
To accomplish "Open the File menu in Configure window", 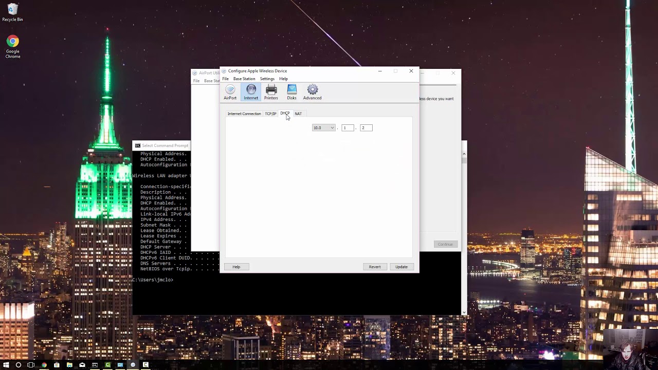I will coord(225,79).
